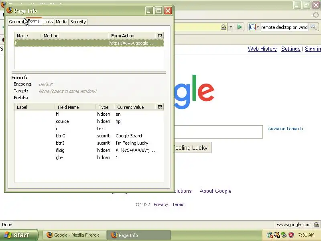Open the Advanced search link
This screenshot has height=241, width=321.
(x=285, y=129)
